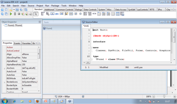Expand the BorderIcons property
Image resolution: width=177 pixels, height=104 pixels.
point(4,82)
